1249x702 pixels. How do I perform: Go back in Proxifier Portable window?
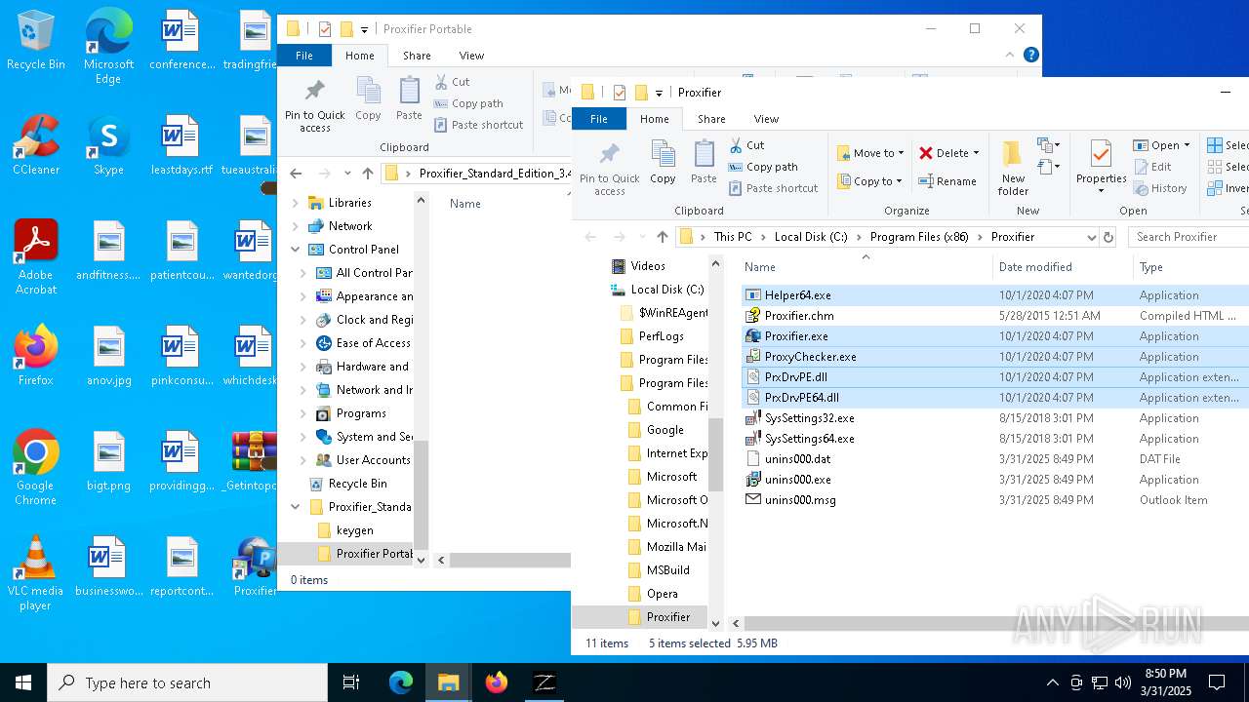point(296,174)
